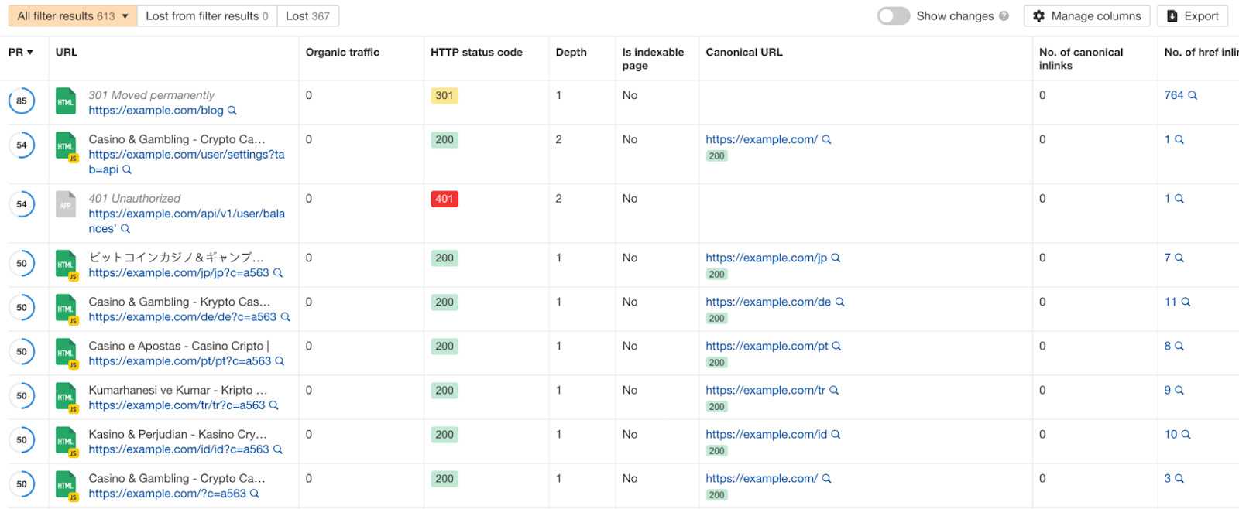Click help icon next to Show changes
The image size is (1239, 509).
pos(1004,16)
